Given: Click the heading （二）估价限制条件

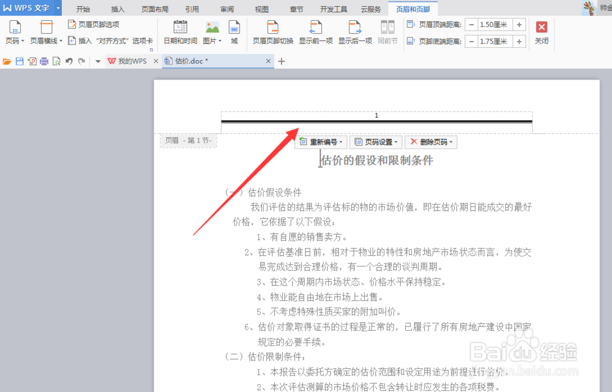Looking at the screenshot, I should [265, 357].
